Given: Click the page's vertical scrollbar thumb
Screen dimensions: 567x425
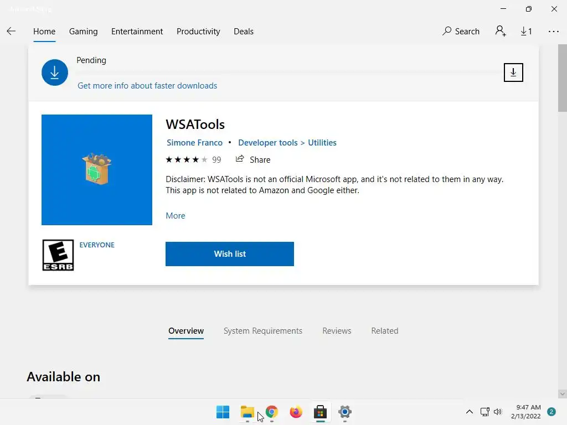Looking at the screenshot, I should (x=563, y=78).
